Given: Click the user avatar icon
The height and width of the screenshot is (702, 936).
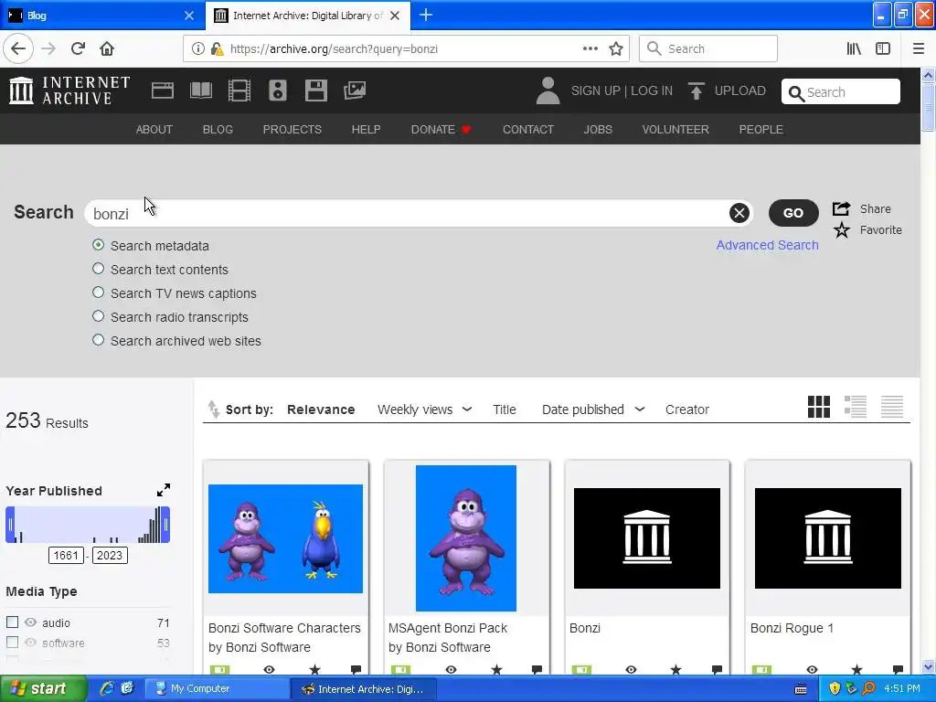Looking at the screenshot, I should point(548,90).
